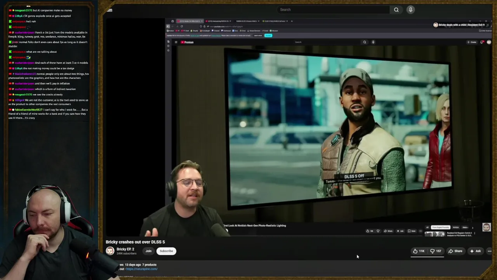Select the first browser tab in the inner window

click(189, 21)
